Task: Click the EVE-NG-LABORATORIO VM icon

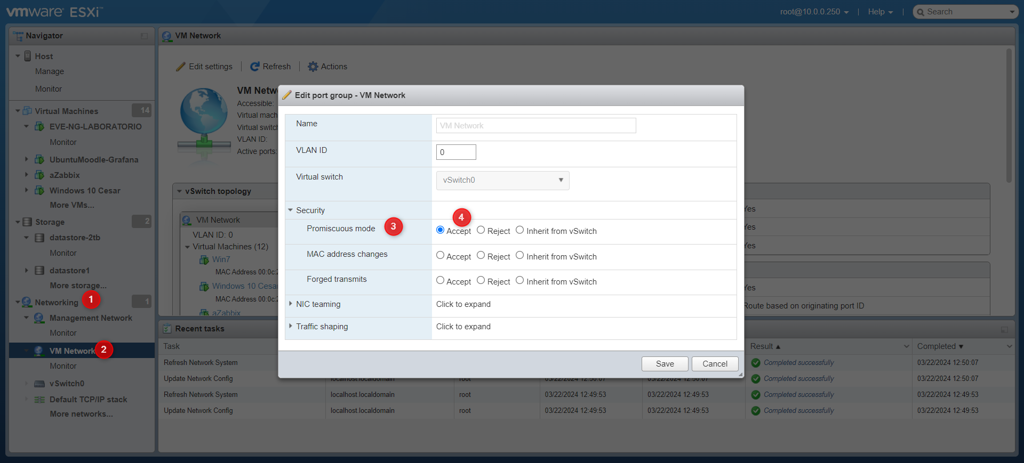Action: coord(39,126)
